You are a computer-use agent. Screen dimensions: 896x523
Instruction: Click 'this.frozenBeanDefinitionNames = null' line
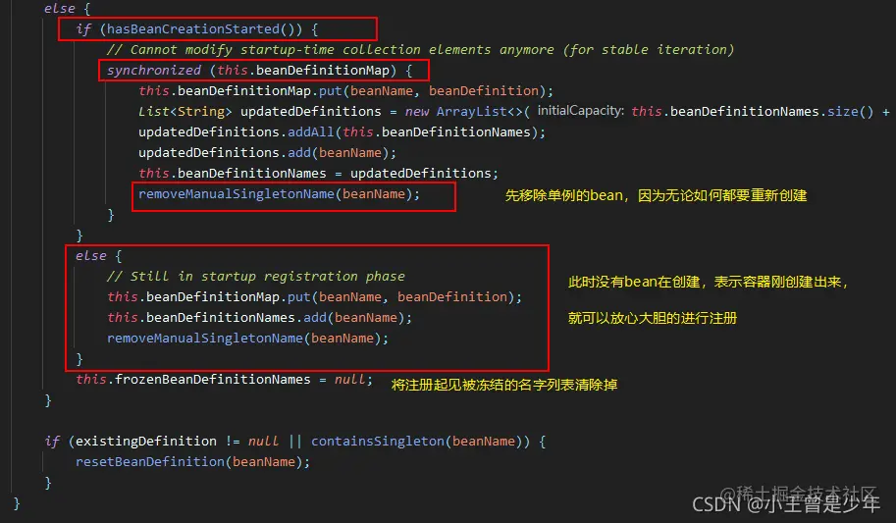click(x=224, y=380)
